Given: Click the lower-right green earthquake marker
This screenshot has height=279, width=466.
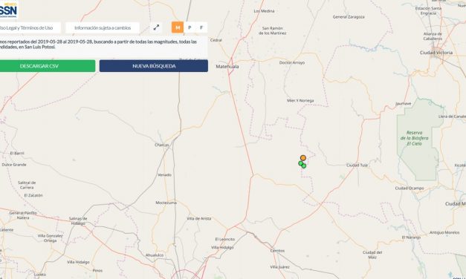Looking at the screenshot, I should (x=304, y=166).
